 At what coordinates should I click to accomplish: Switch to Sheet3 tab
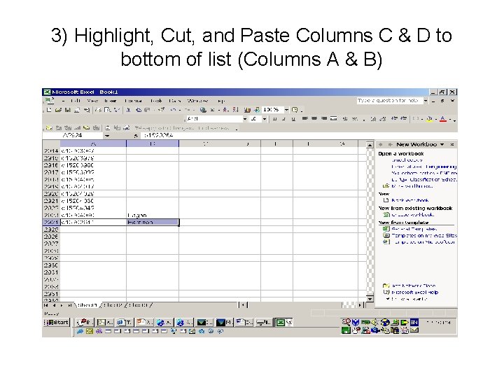139,305
